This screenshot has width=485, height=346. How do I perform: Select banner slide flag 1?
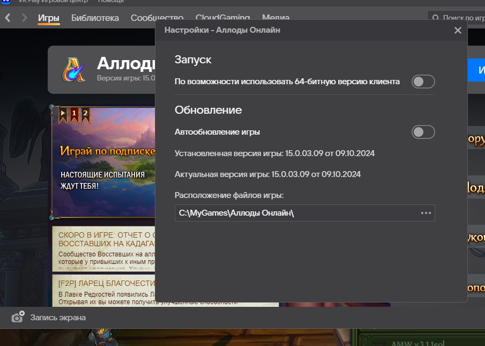[74, 115]
